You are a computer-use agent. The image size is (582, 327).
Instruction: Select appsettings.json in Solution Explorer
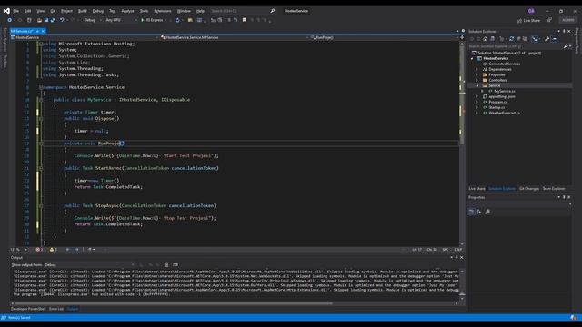501,97
